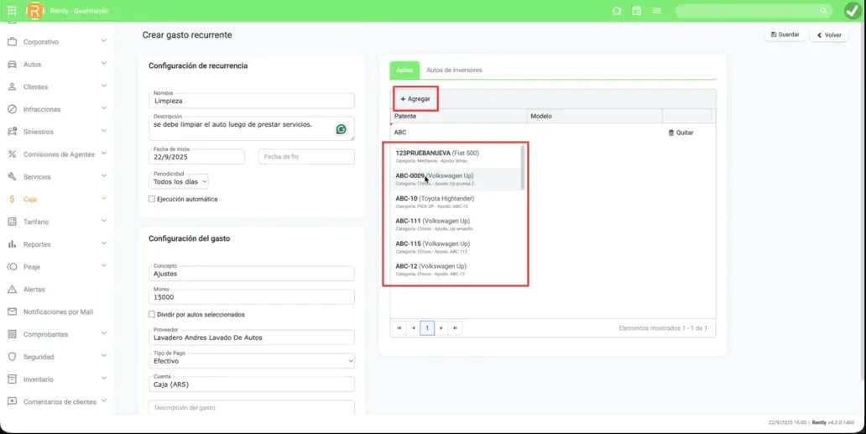
Task: Open the Tipo de Pago dropdown
Action: (252, 361)
